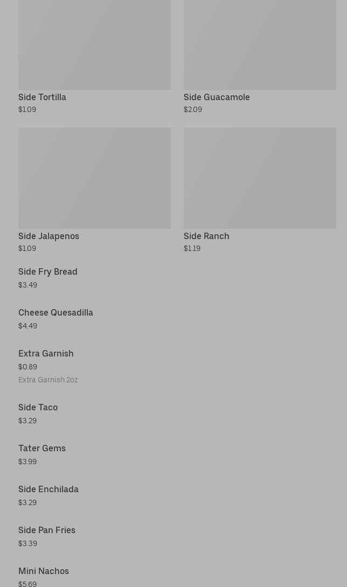Select Side Pan Fries in the list
Viewport: 347px width, 587px height.
pos(47,530)
